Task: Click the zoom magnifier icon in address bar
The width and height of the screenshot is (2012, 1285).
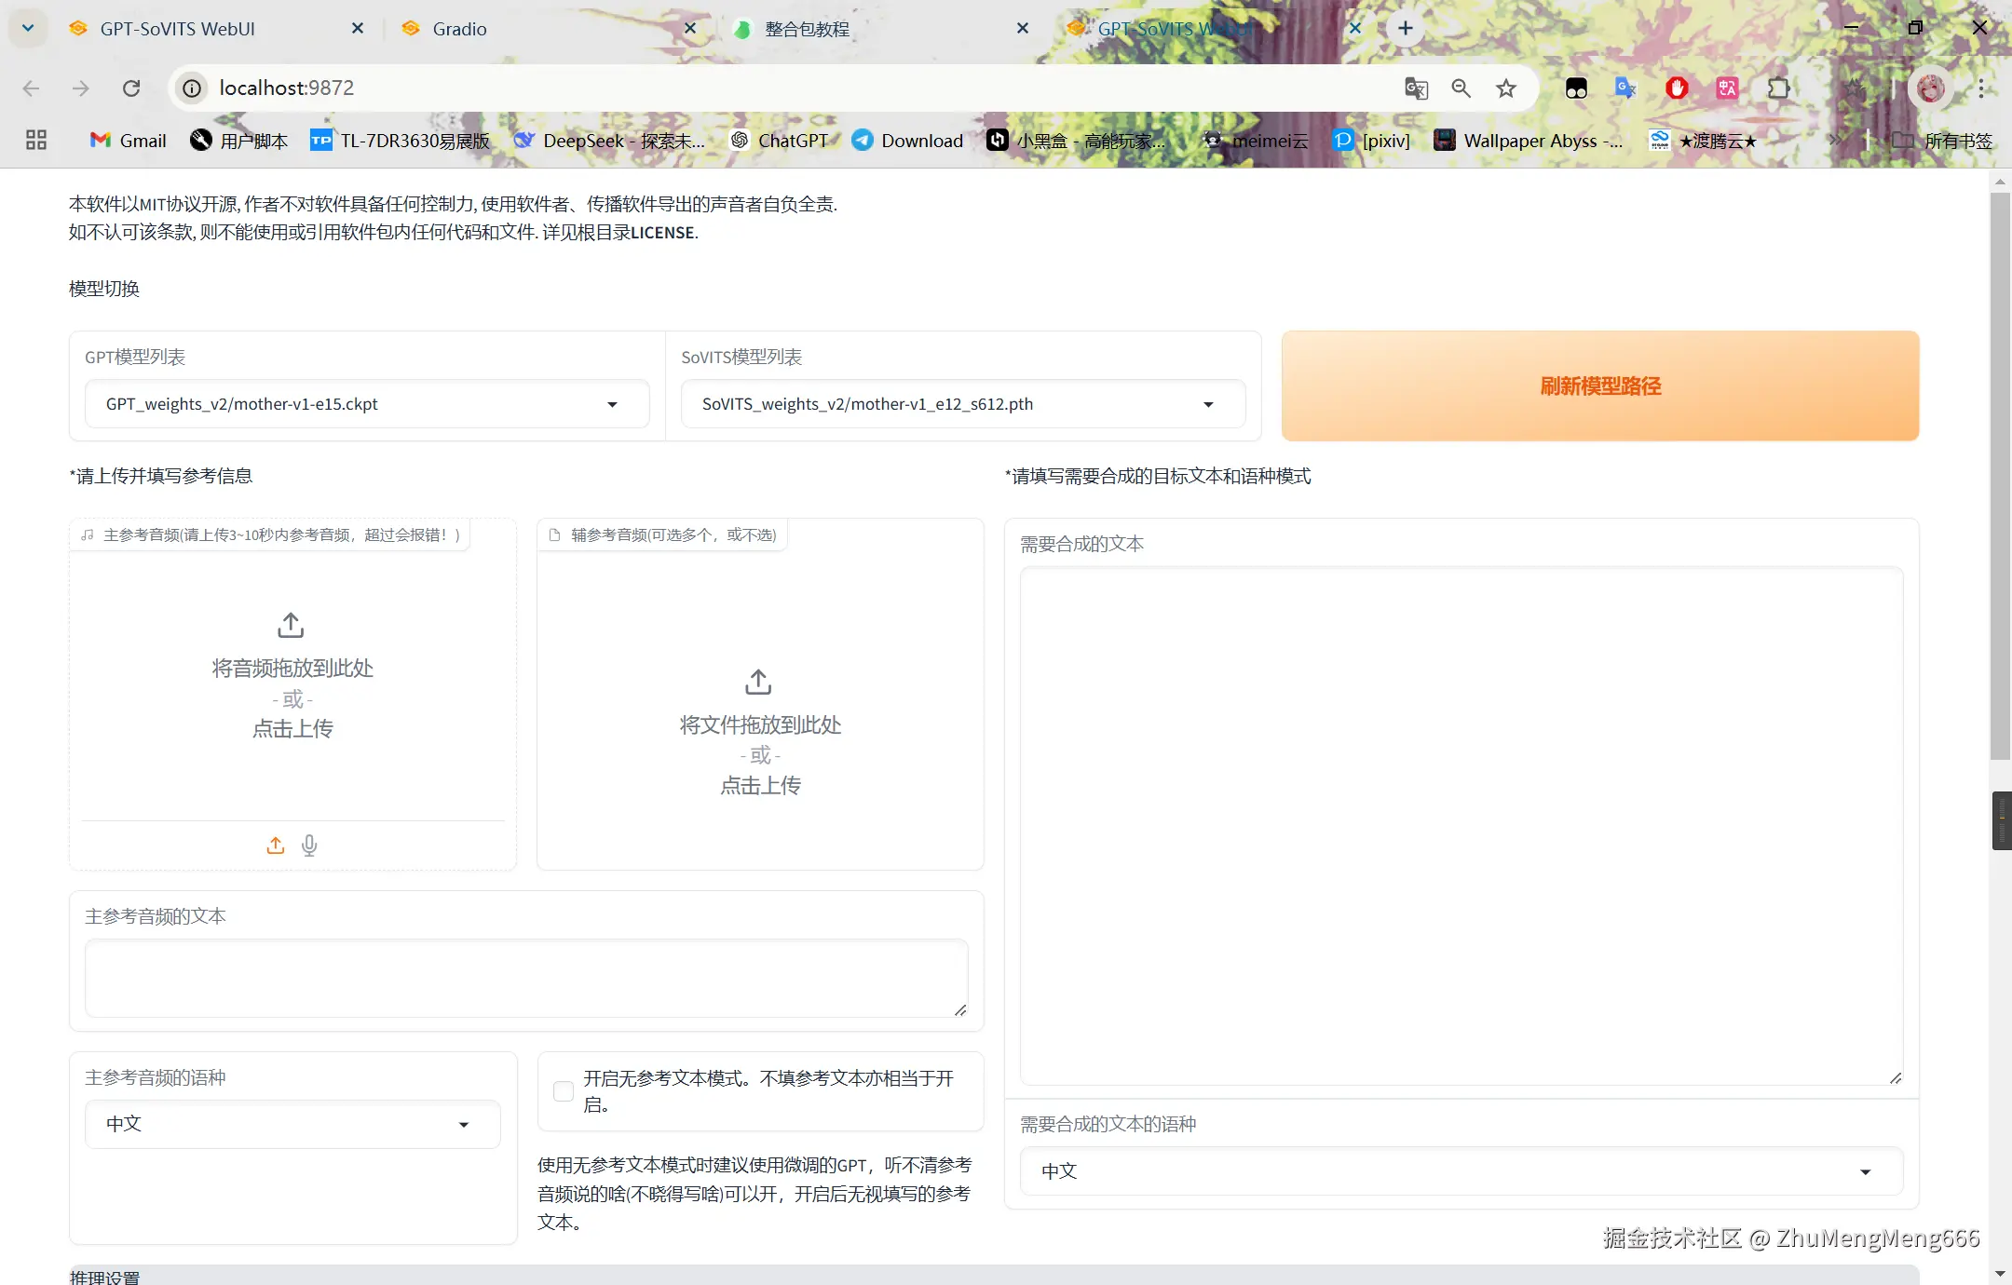Action: (x=1461, y=88)
